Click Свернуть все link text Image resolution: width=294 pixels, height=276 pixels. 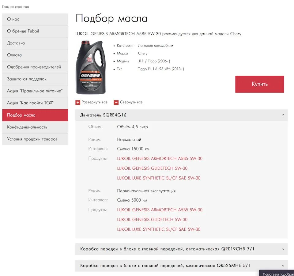click(x=131, y=102)
